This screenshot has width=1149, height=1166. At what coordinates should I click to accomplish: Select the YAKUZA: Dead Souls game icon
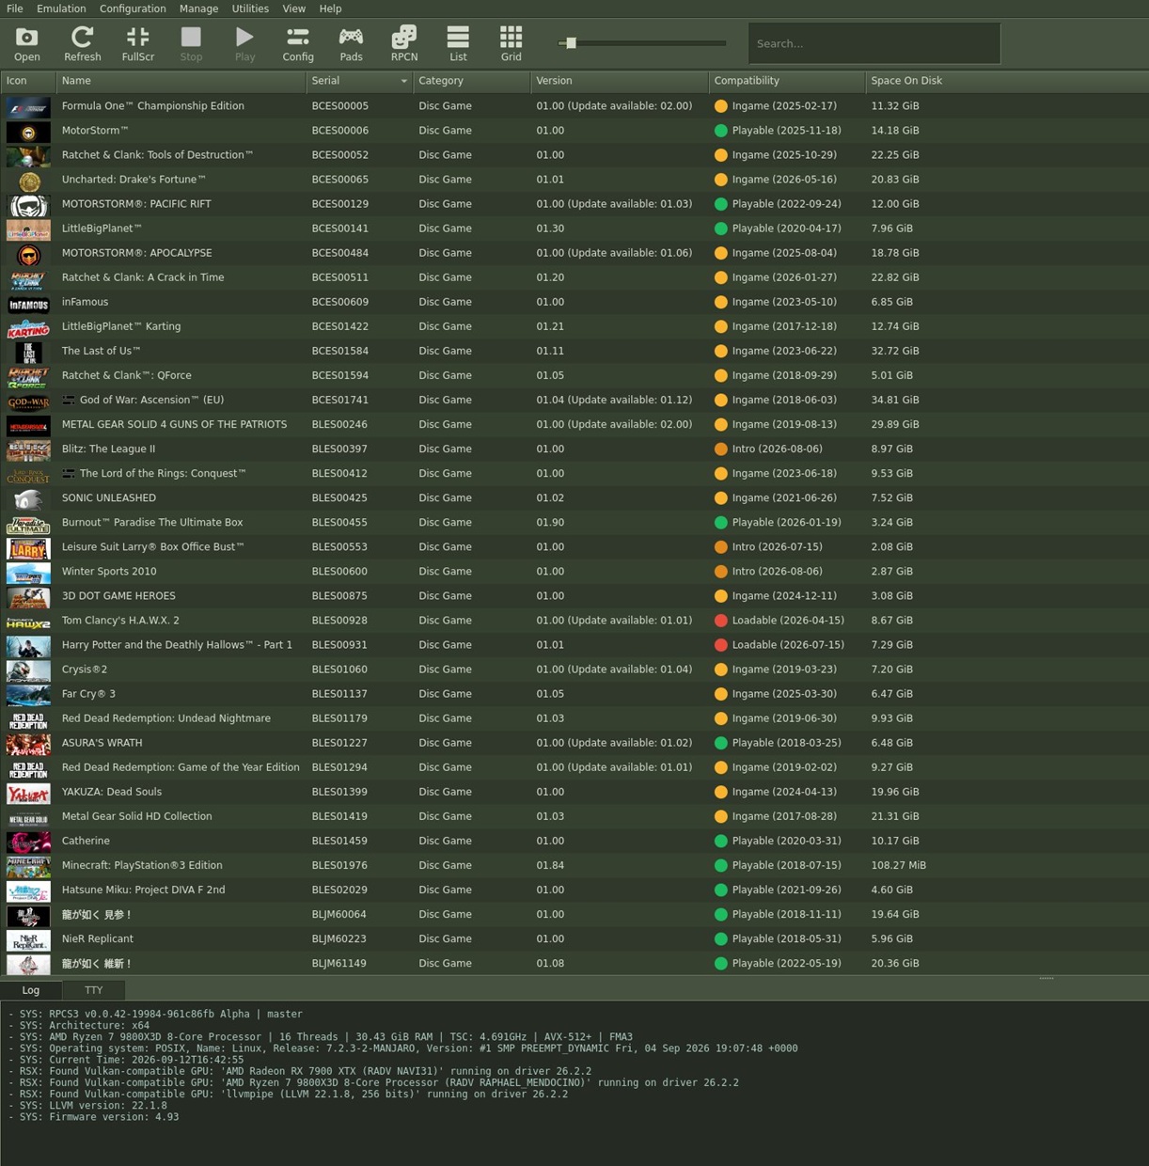pyautogui.click(x=28, y=792)
